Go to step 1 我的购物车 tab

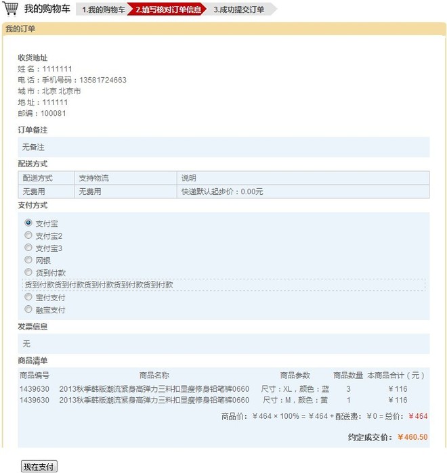103,10
